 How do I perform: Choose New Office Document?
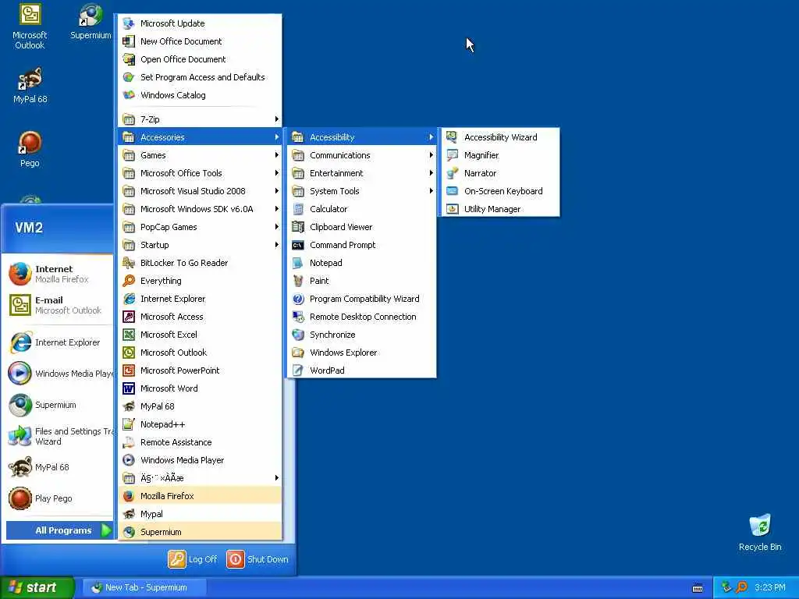click(200, 41)
